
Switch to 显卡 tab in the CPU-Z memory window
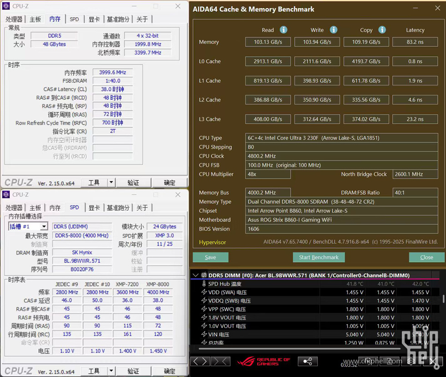94,20
